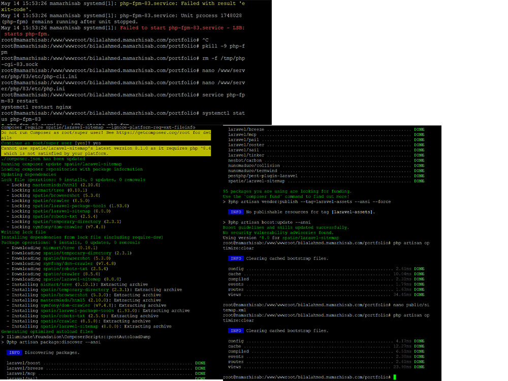Click 'Downloading spatie/laravel-sitemap (8.0.0)' row
508x381 pixels.
point(64,279)
